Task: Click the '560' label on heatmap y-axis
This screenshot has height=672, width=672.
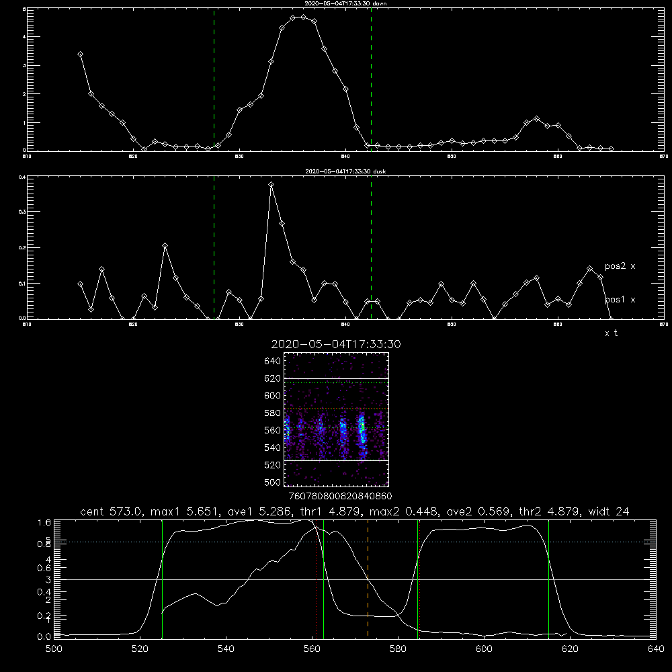Action: pyautogui.click(x=273, y=430)
